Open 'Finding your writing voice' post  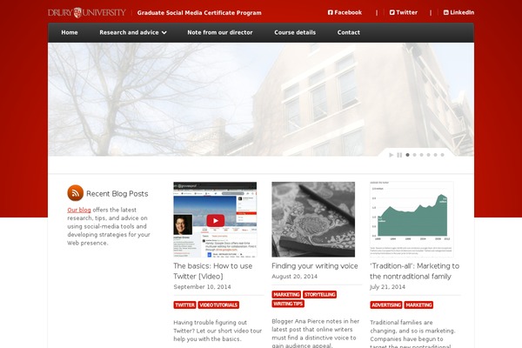tap(315, 266)
